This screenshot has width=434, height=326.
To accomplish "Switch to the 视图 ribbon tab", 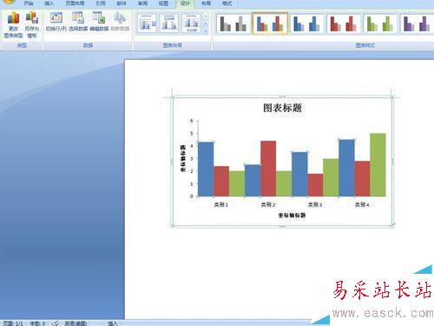I will [163, 3].
